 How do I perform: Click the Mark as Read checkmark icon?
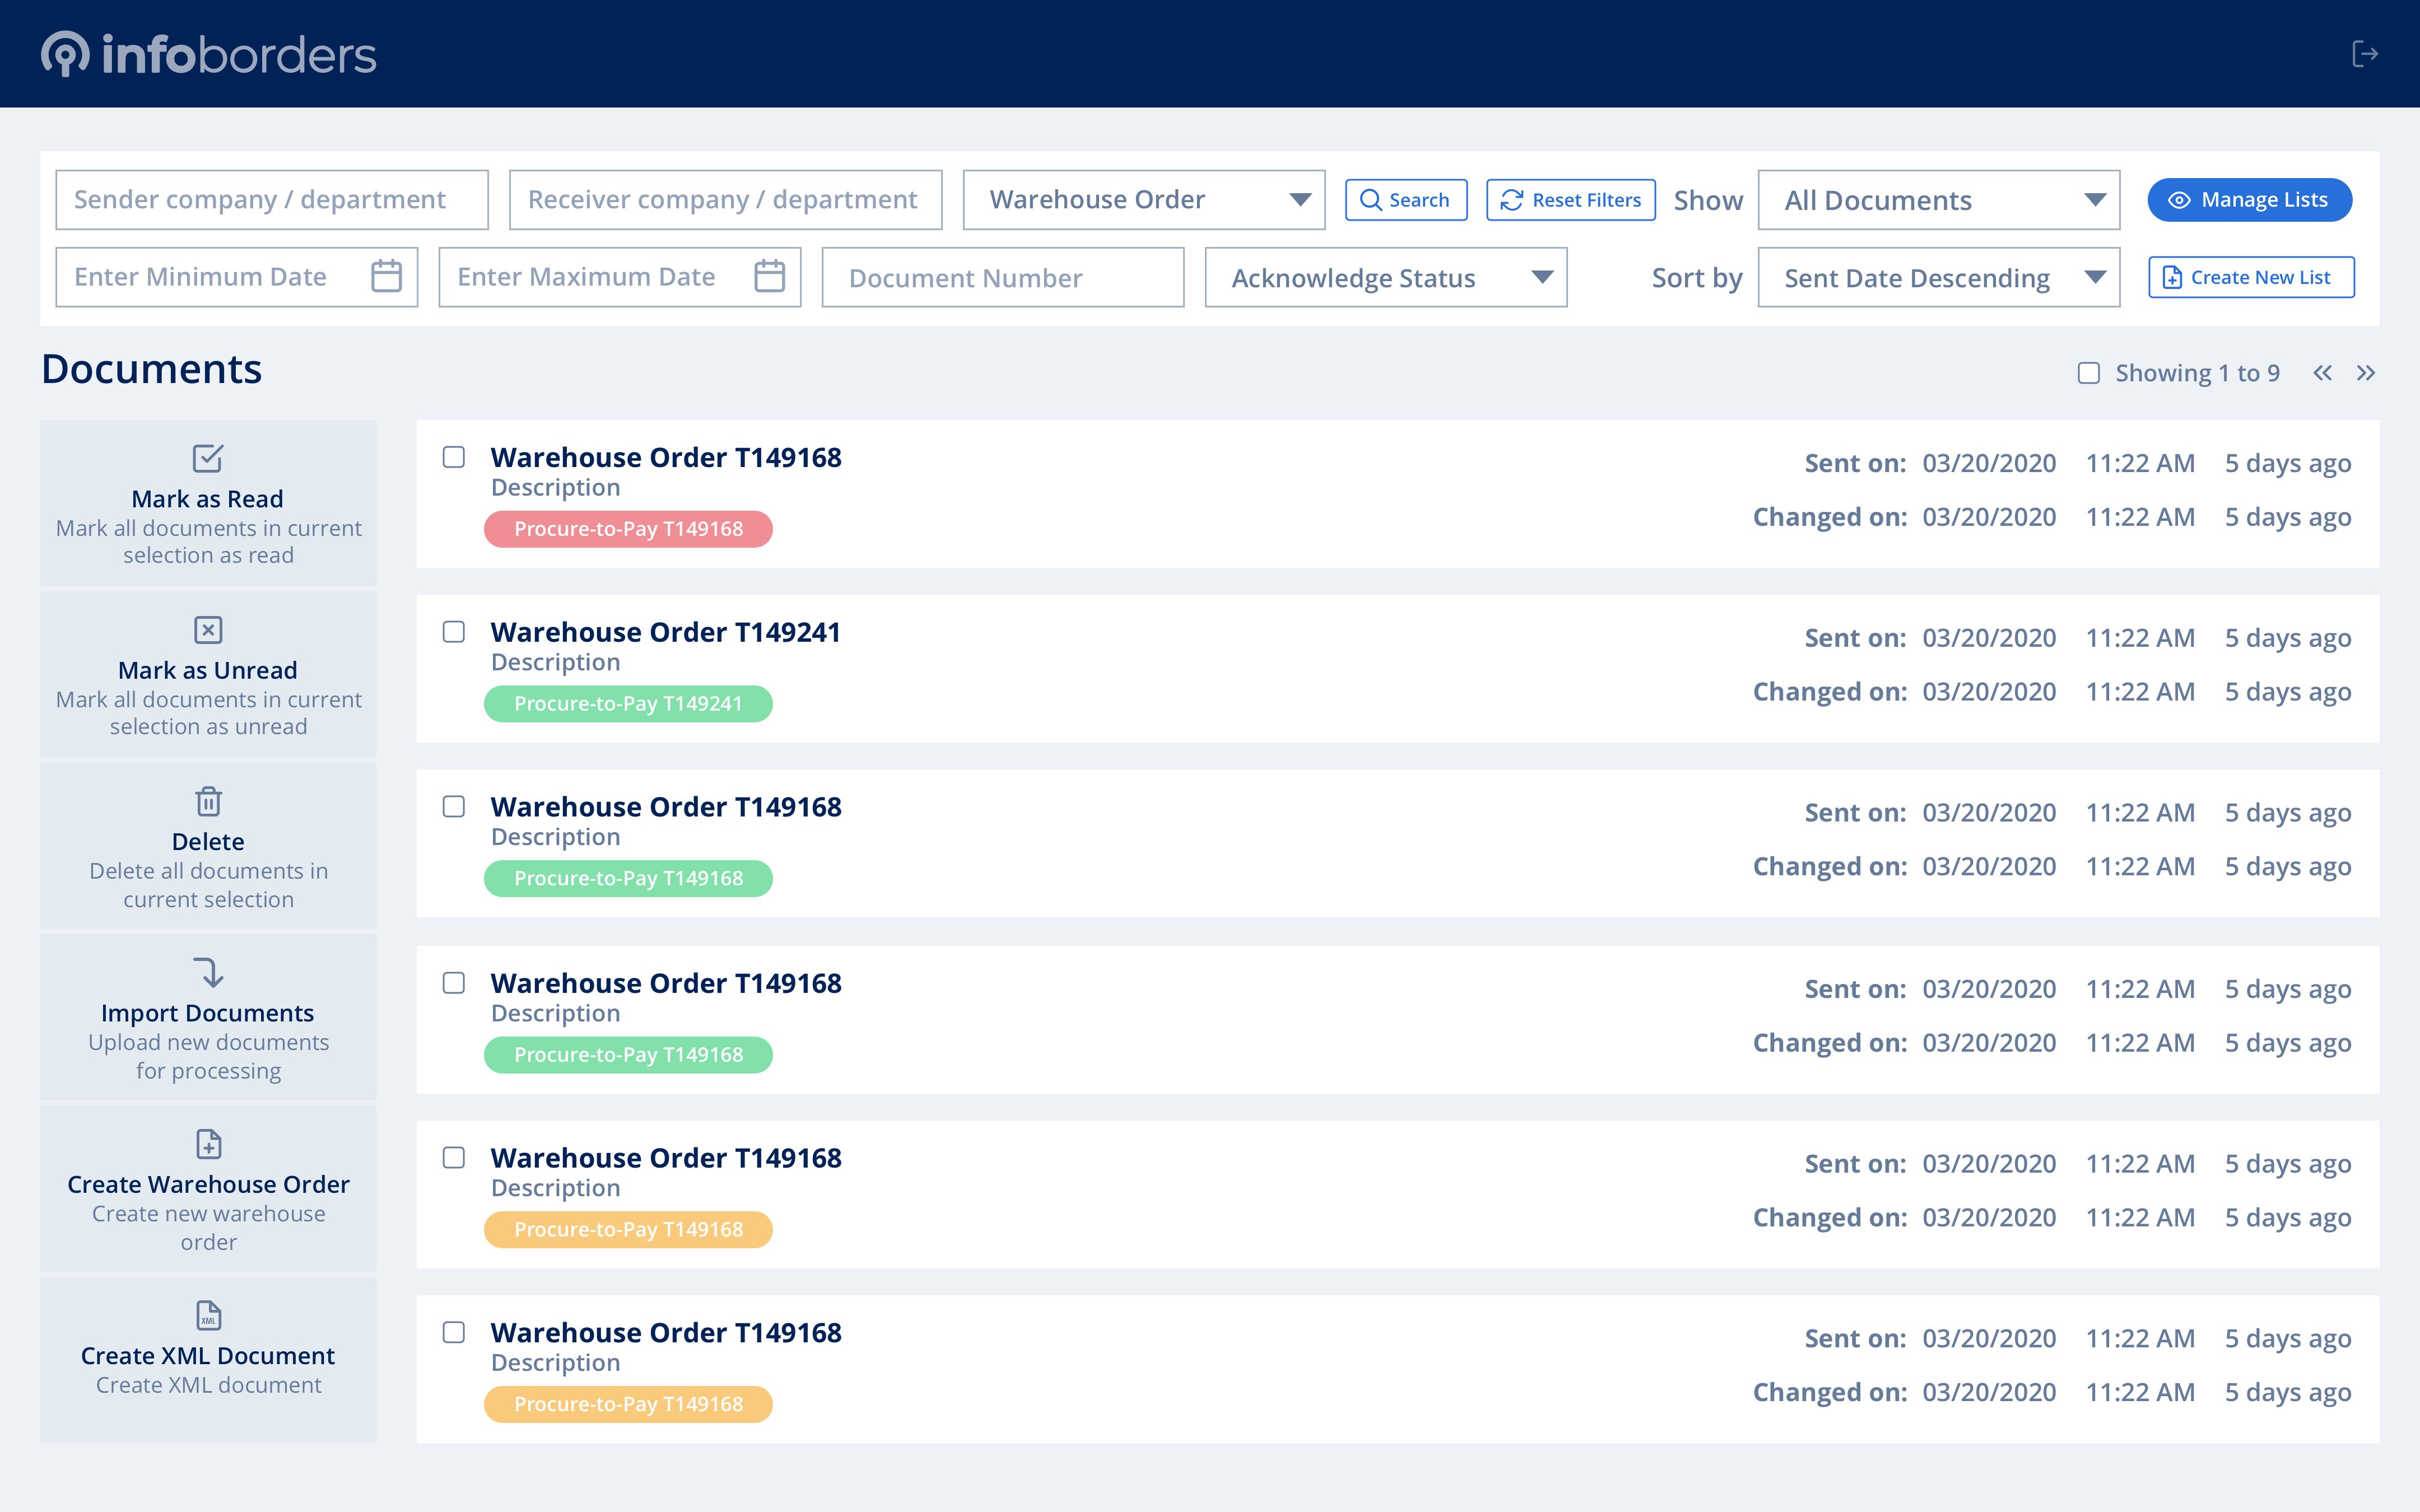tap(208, 458)
